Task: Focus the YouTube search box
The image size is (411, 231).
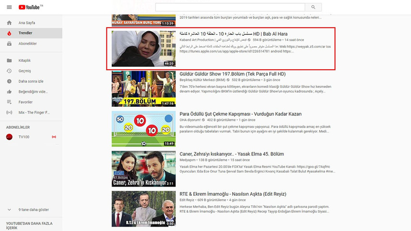Action: 230,7
